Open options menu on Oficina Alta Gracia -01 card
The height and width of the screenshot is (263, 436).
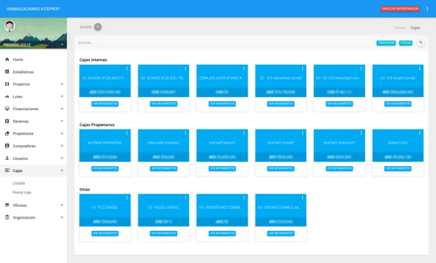coord(127,68)
